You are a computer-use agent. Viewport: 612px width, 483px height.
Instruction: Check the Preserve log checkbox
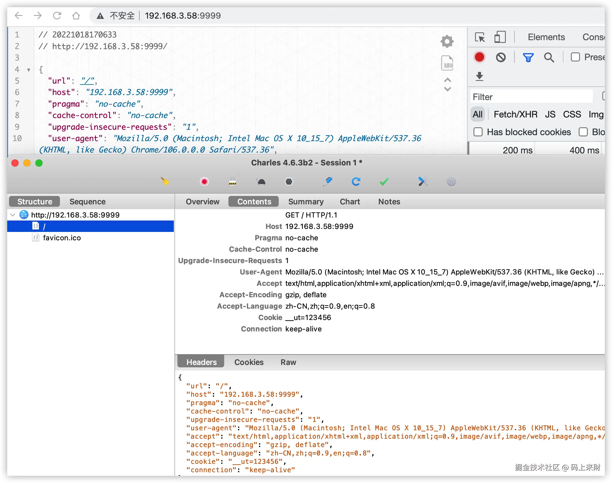pos(575,57)
